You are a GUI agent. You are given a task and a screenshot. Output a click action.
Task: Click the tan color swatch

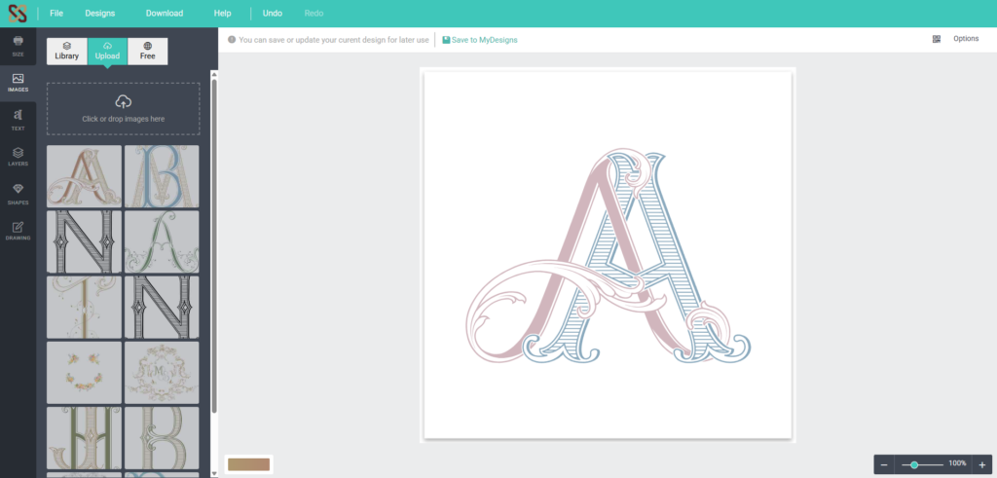[248, 464]
